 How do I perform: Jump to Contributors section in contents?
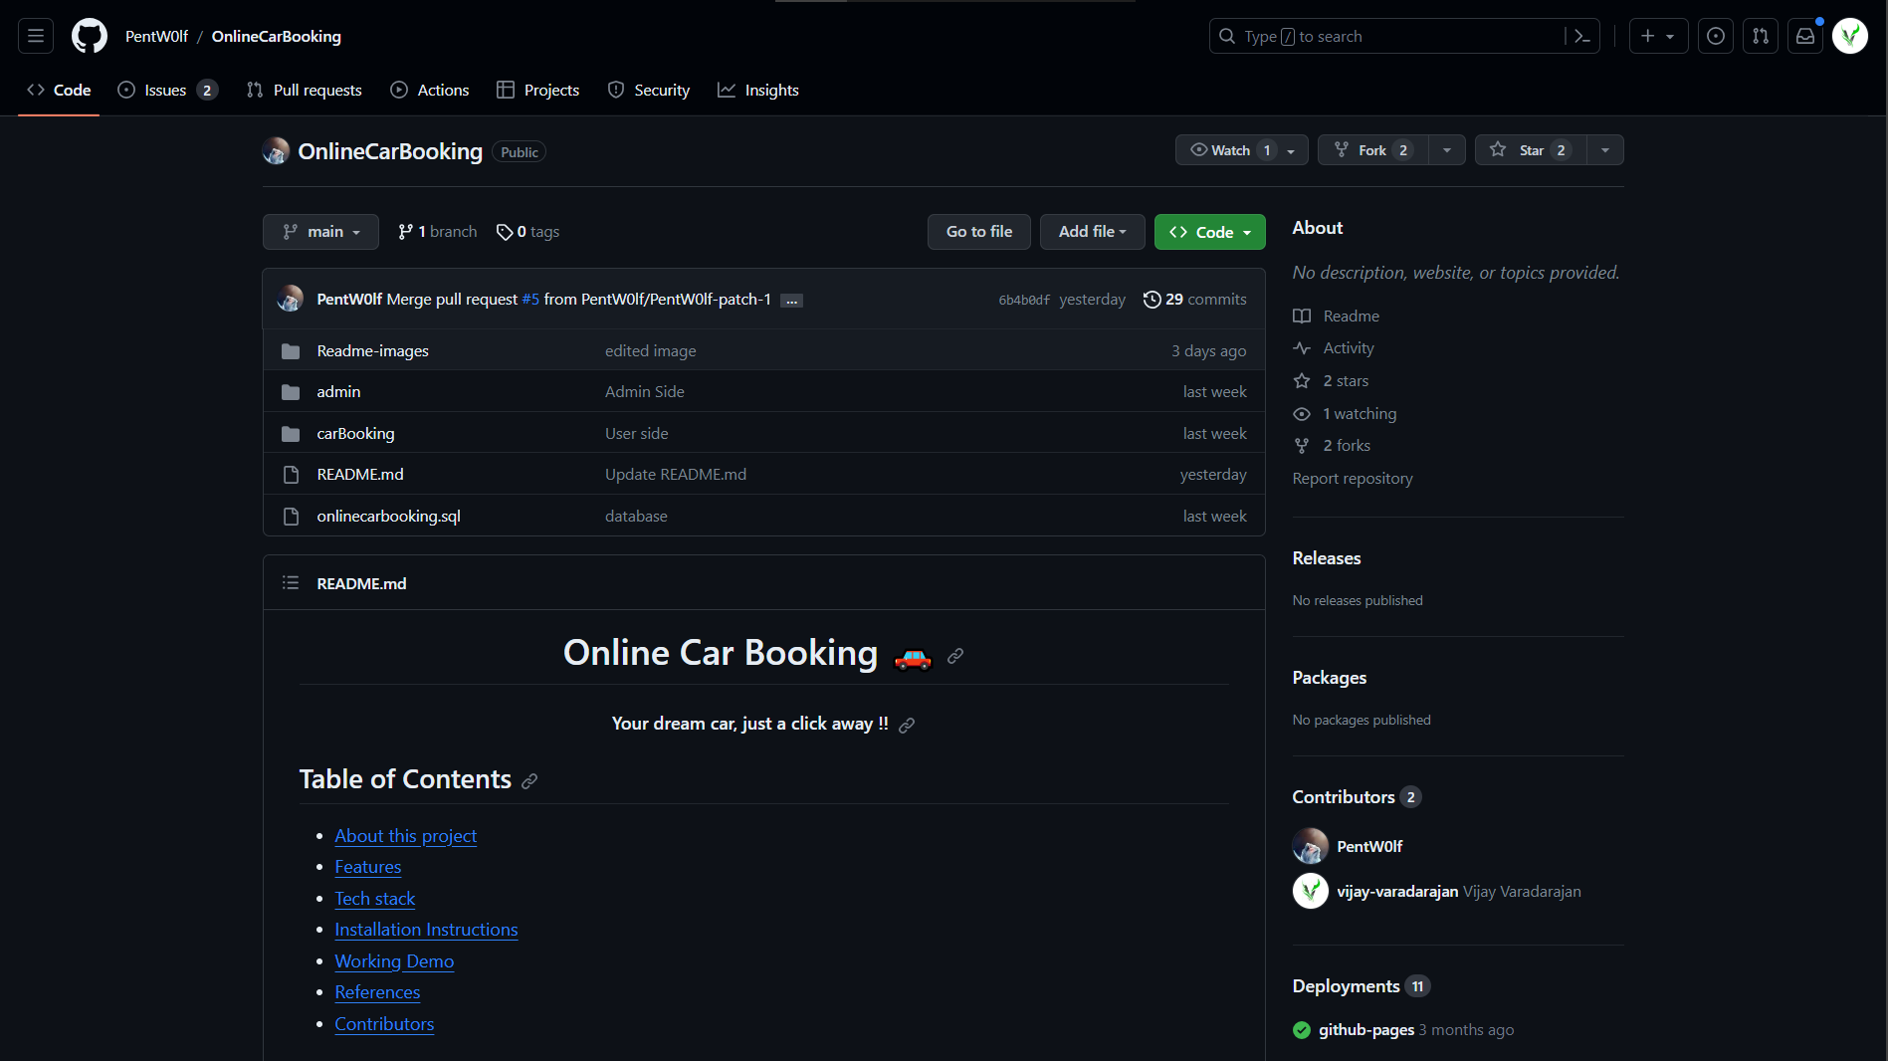(x=384, y=1024)
